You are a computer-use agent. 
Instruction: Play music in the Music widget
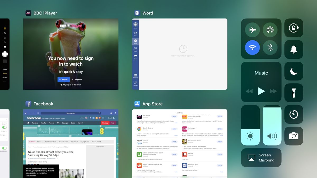(261, 91)
